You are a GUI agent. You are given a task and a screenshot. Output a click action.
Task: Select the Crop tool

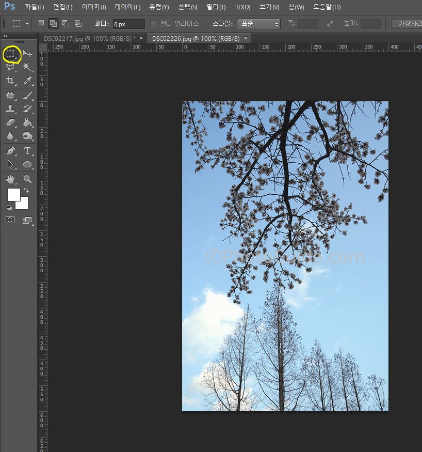pyautogui.click(x=10, y=81)
